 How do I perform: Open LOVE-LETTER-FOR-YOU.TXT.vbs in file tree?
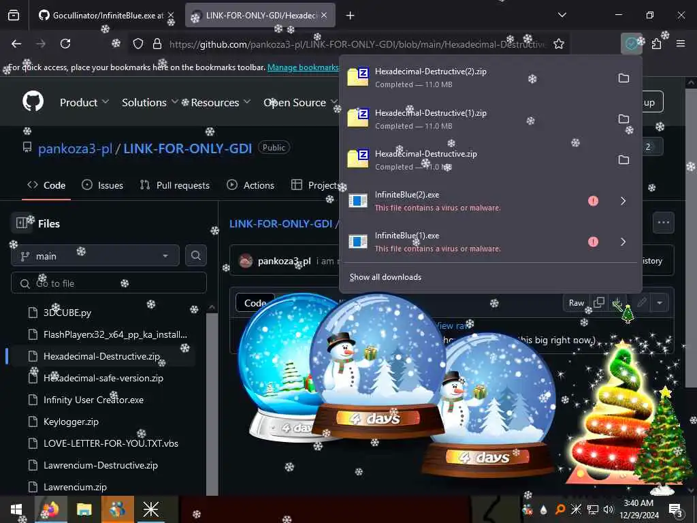point(111,443)
